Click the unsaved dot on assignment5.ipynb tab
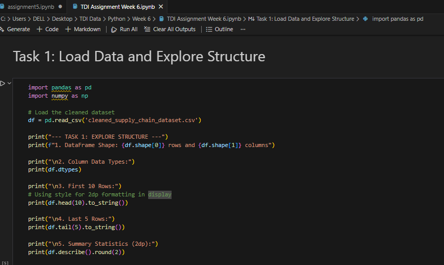 tap(60, 7)
